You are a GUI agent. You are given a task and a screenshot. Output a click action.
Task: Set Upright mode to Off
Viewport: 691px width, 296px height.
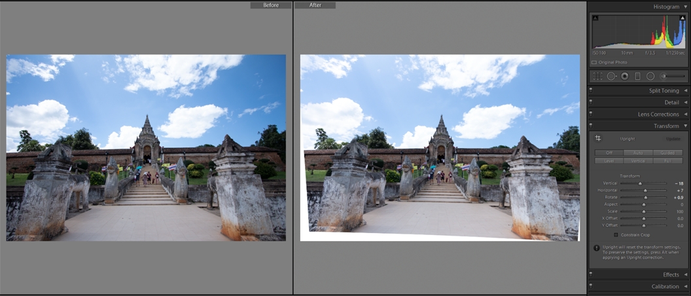(609, 153)
